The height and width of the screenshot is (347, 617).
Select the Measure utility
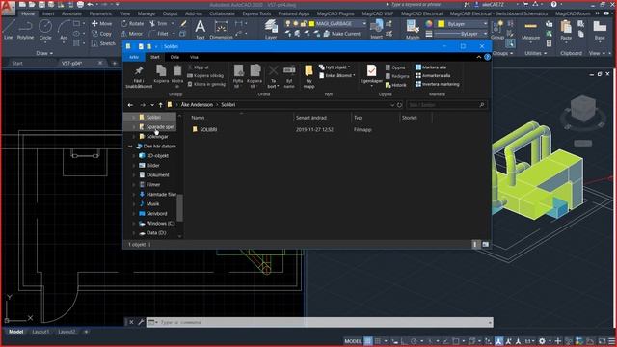pyautogui.click(x=530, y=29)
